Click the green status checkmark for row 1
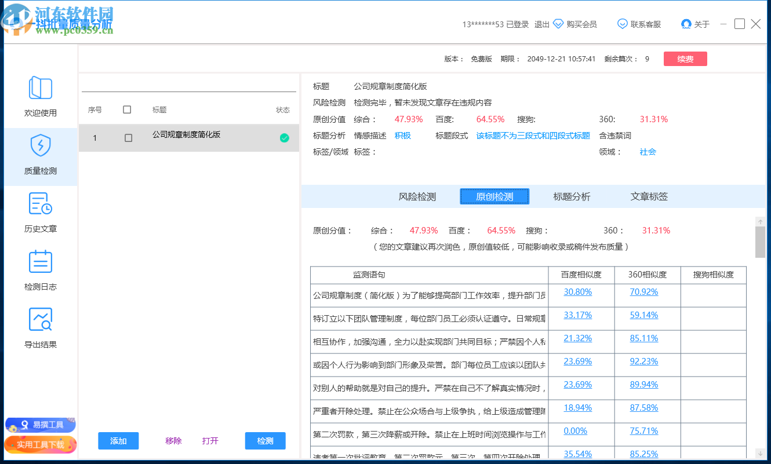This screenshot has height=464, width=771. tap(284, 138)
